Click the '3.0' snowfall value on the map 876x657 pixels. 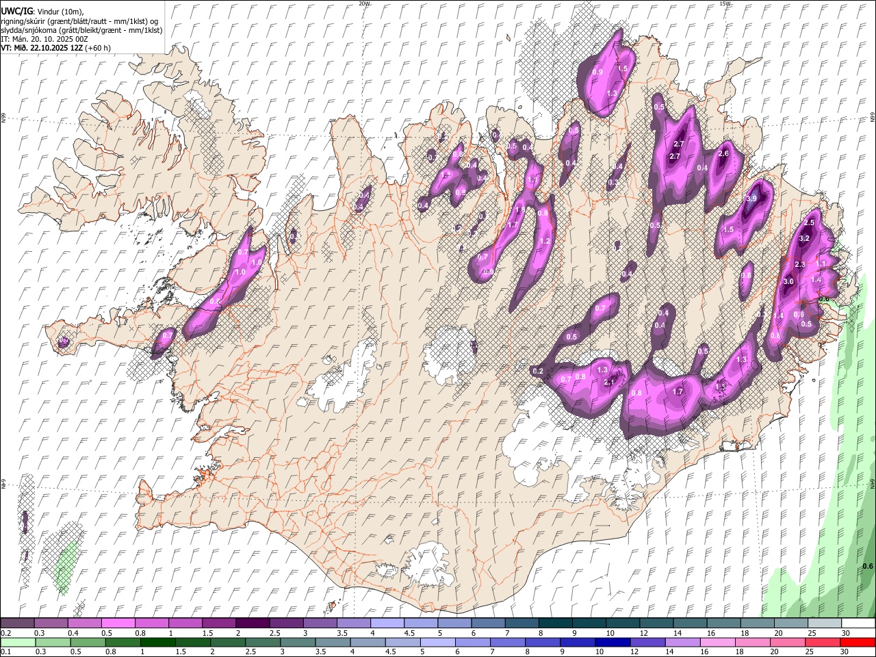[x=788, y=281]
